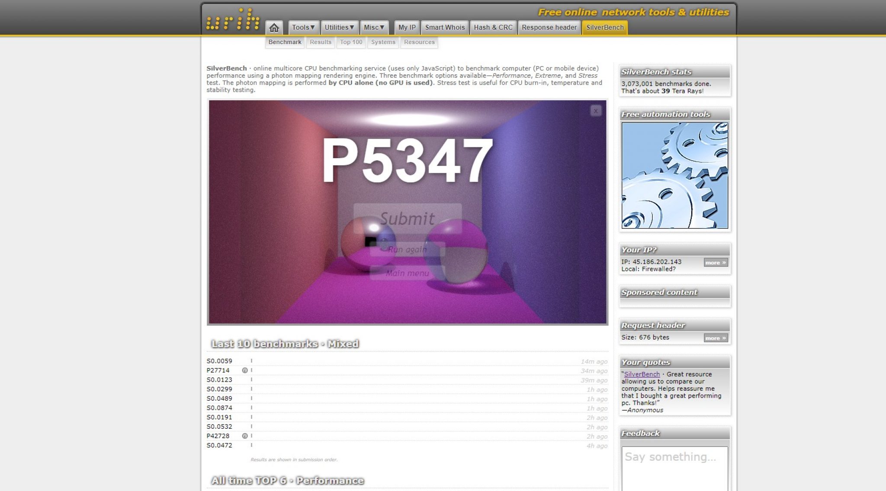This screenshot has height=491, width=886.
Task: Click more button under Your IP
Action: (715, 263)
